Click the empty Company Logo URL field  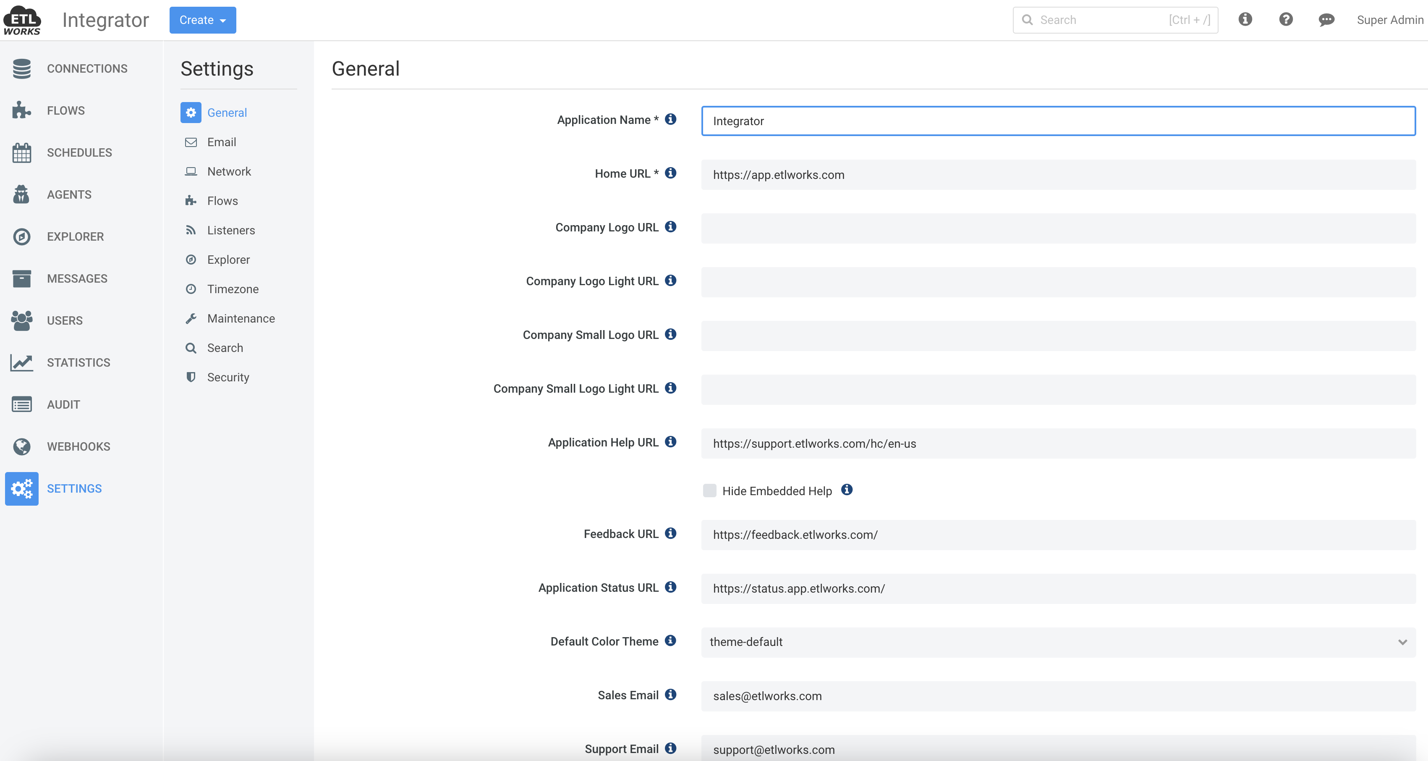(x=1058, y=228)
